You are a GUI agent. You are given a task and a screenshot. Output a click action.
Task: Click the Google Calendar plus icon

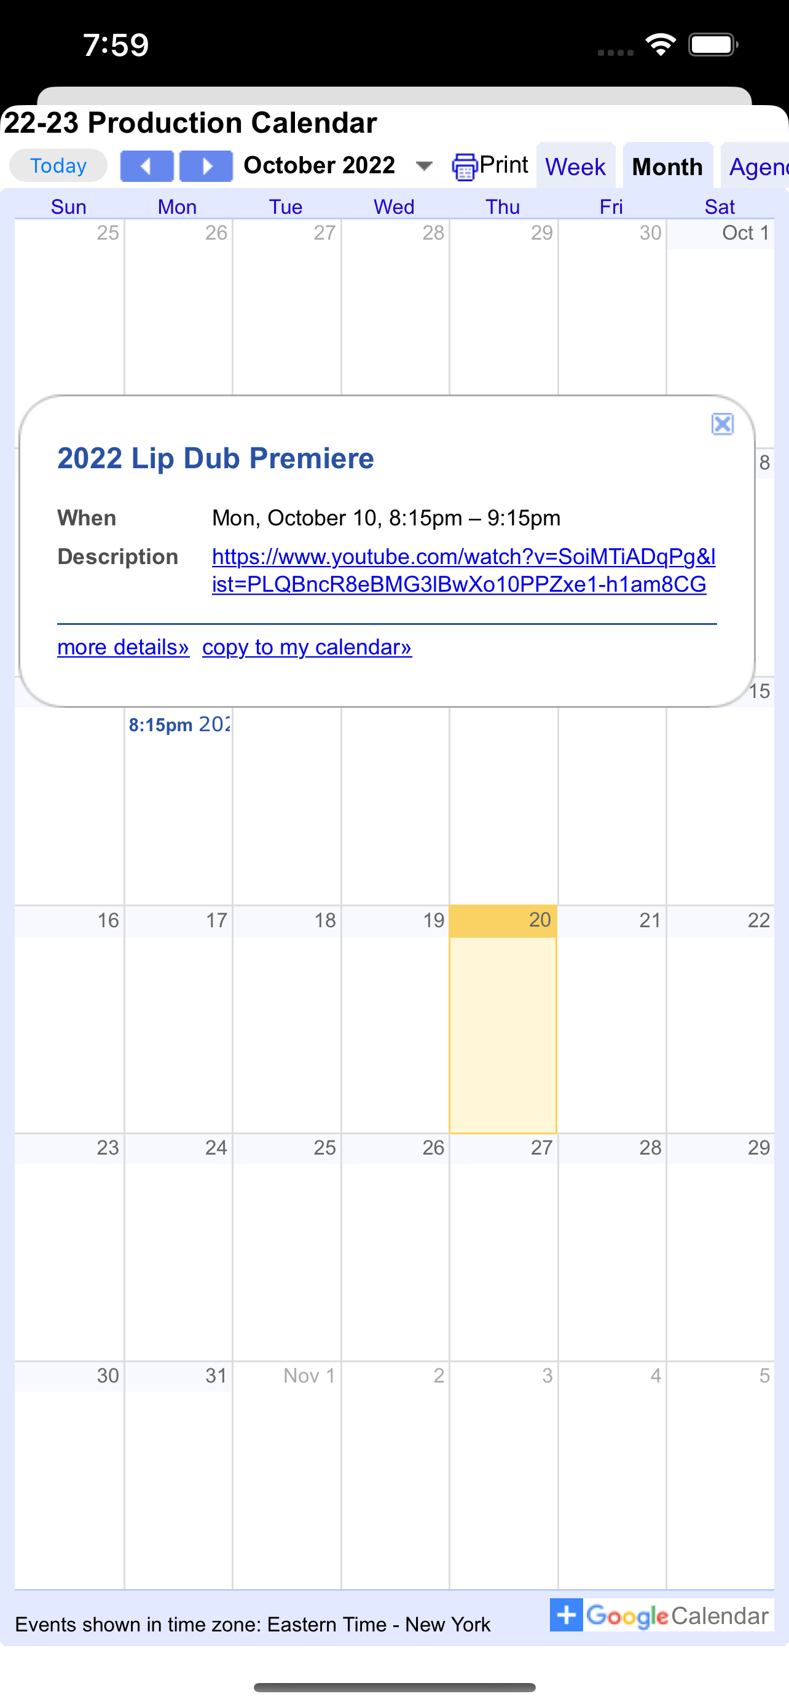(567, 1615)
